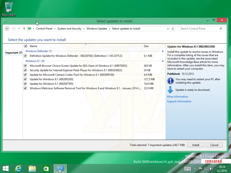
Task: Open File Explorer from taskbar
Action: (x=32, y=168)
